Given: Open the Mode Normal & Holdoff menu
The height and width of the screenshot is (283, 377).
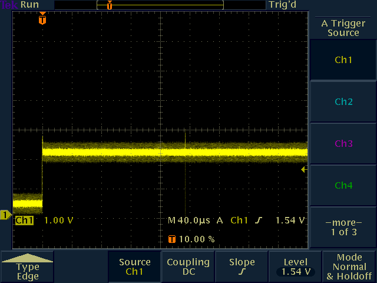Looking at the screenshot, I should [x=349, y=266].
